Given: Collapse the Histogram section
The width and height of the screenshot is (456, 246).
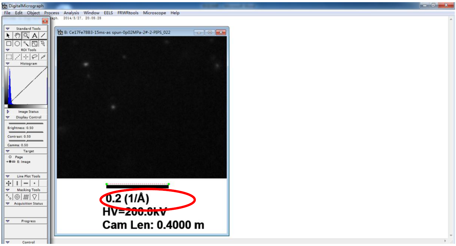Looking at the screenshot, I should point(8,64).
